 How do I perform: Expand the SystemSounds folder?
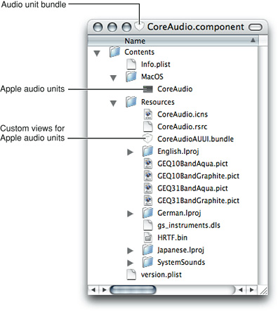[x=130, y=263]
